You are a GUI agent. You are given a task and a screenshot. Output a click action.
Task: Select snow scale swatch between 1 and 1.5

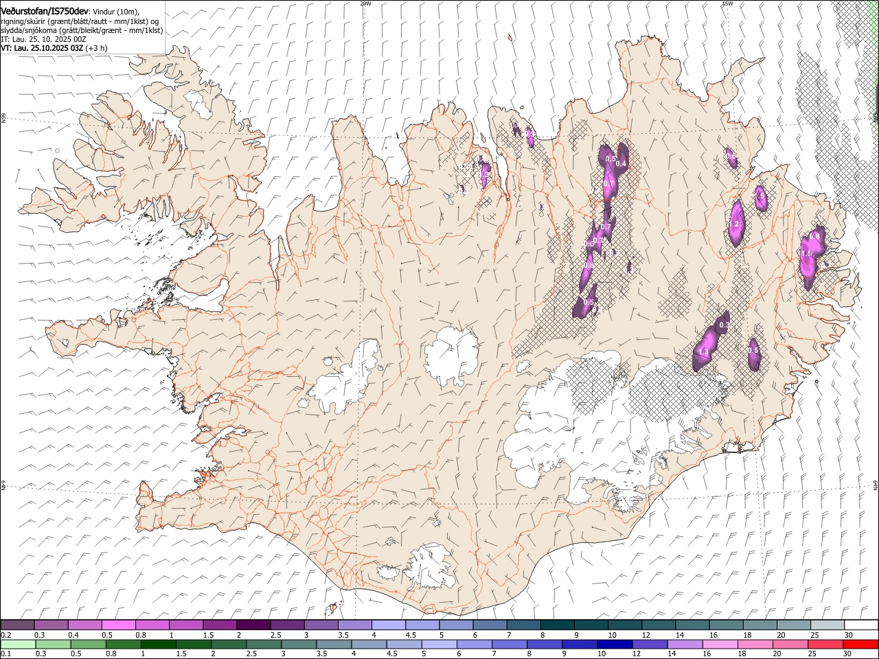[x=186, y=625]
